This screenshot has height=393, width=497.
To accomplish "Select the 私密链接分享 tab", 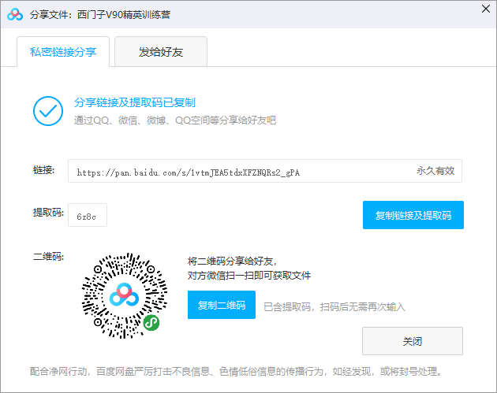I will click(x=63, y=52).
